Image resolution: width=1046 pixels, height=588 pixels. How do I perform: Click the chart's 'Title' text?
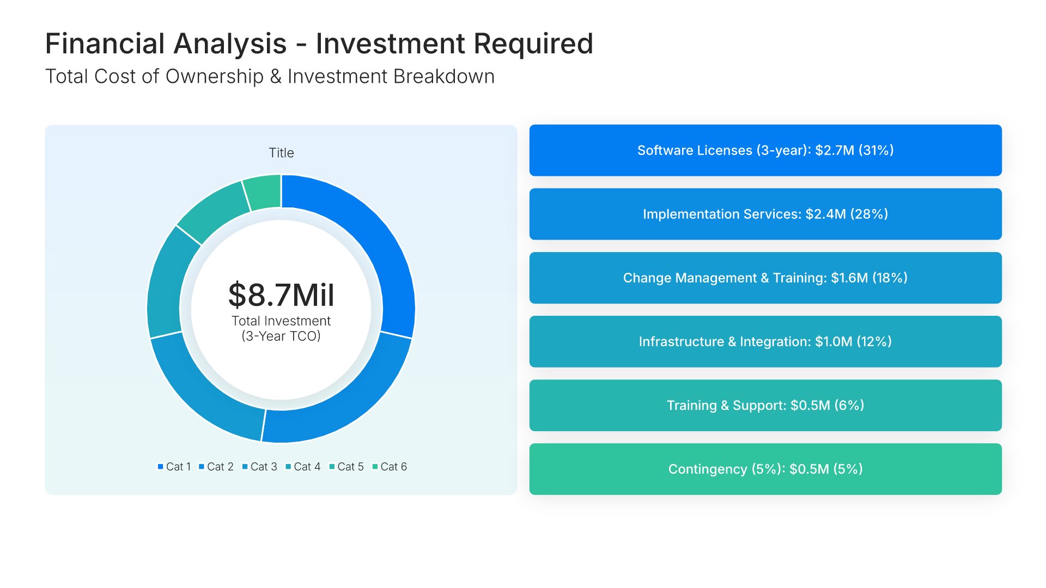pyautogui.click(x=281, y=153)
